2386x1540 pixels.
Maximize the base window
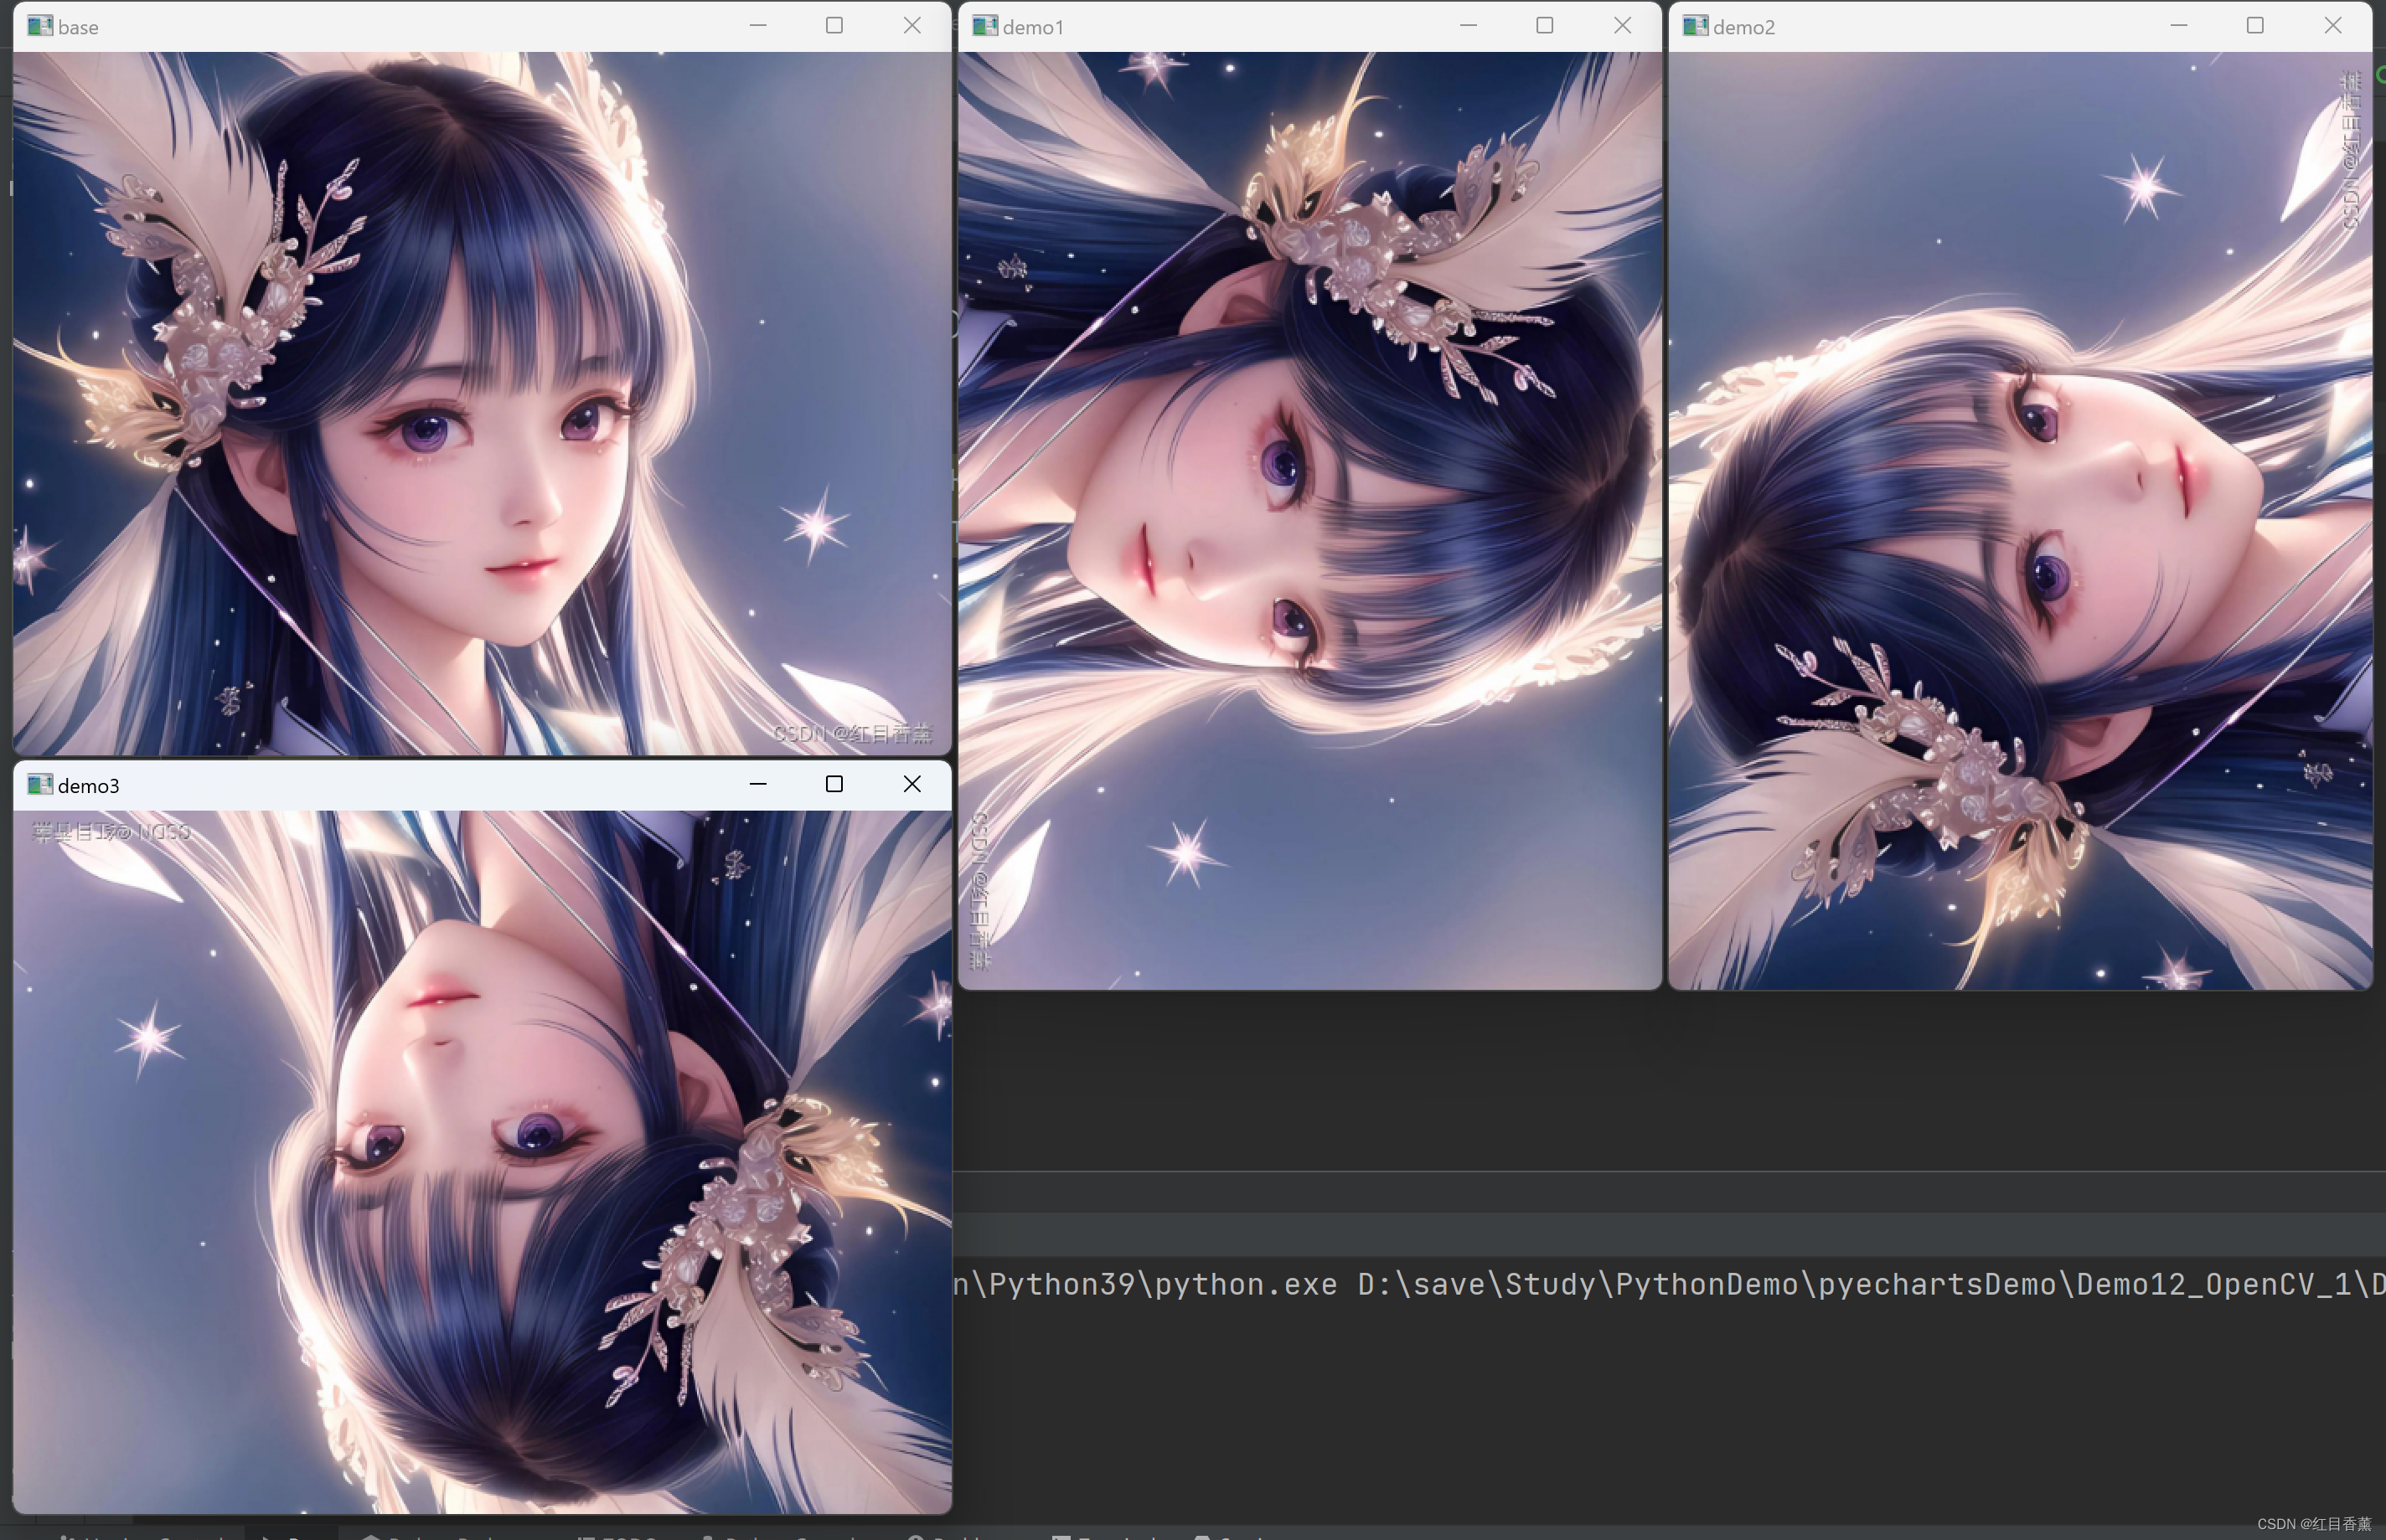tap(834, 26)
